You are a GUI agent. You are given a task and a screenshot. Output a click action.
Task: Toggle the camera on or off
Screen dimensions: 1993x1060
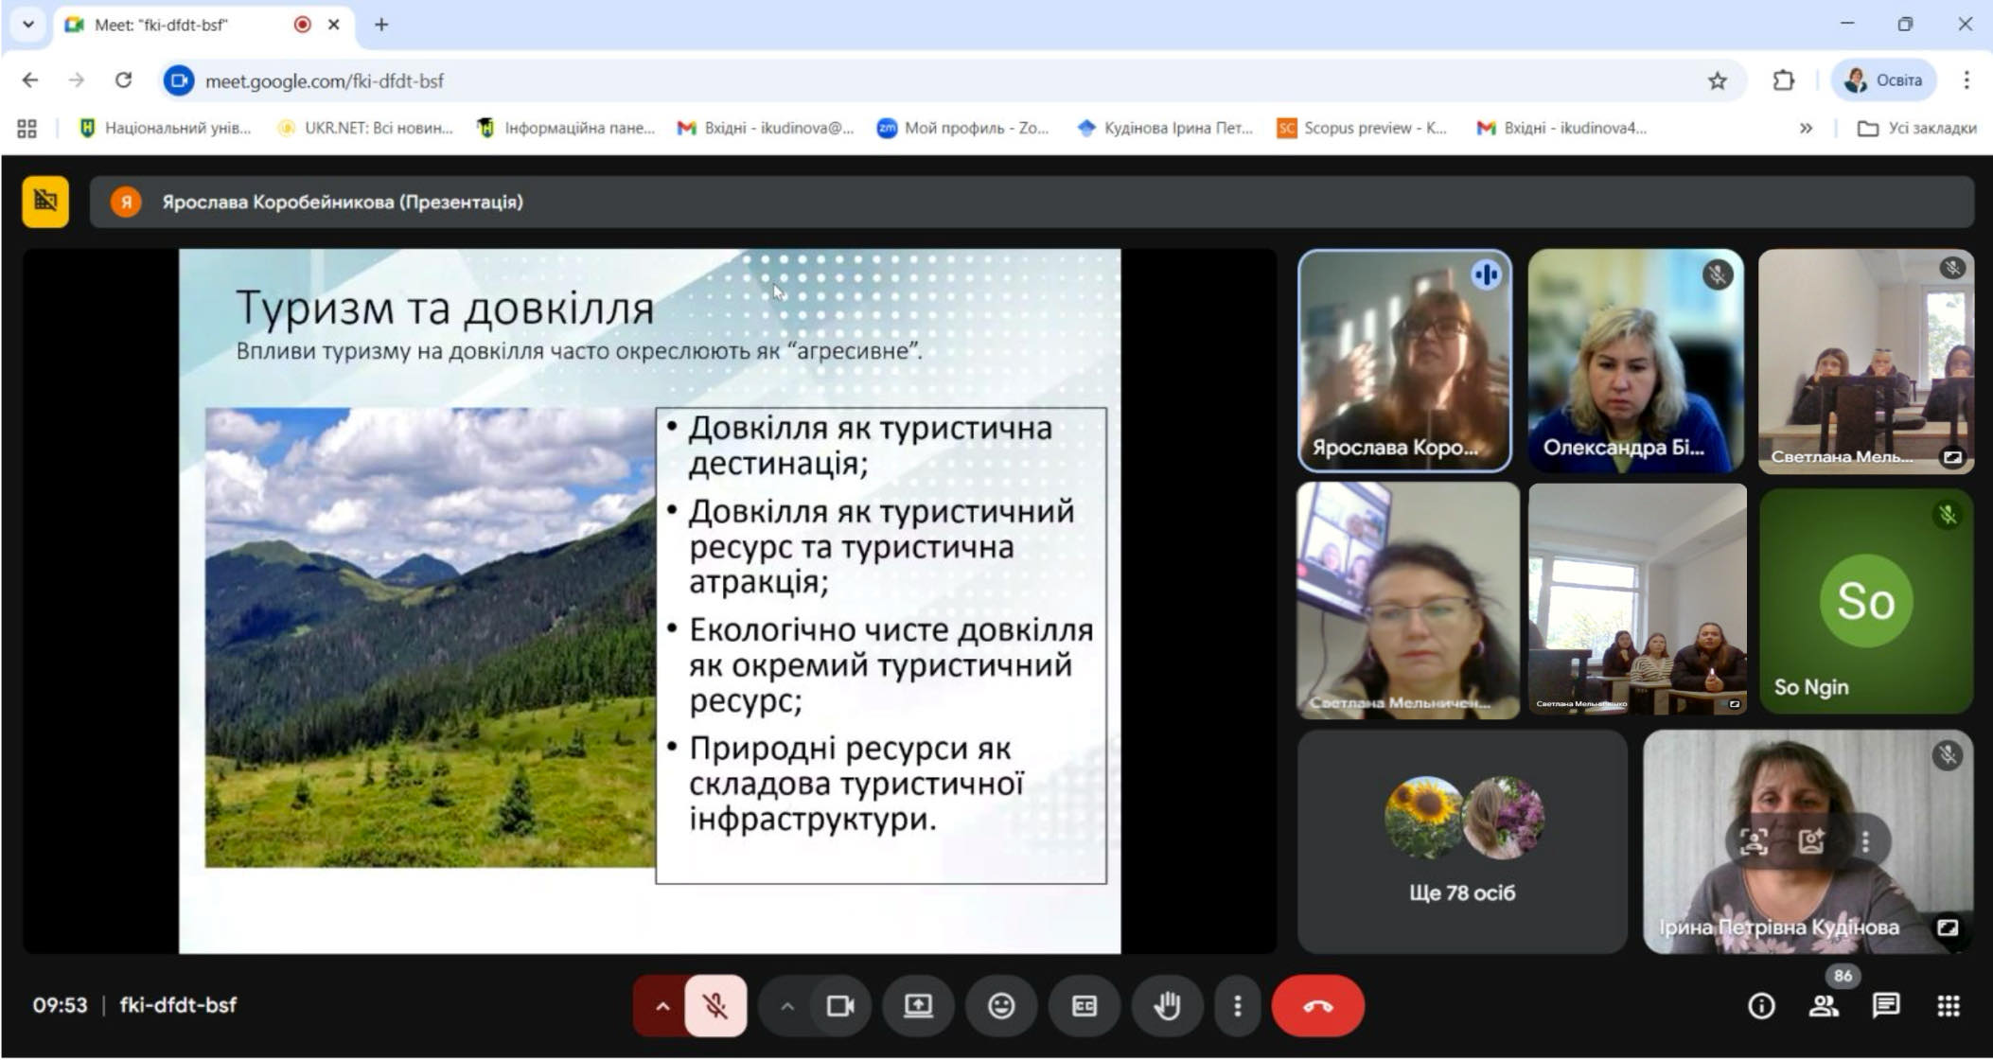click(x=839, y=1005)
